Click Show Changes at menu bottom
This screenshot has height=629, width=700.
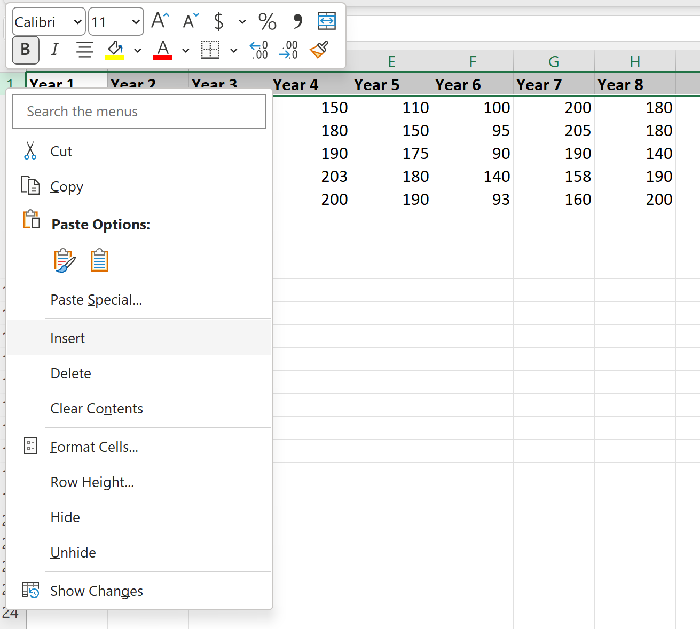click(97, 591)
